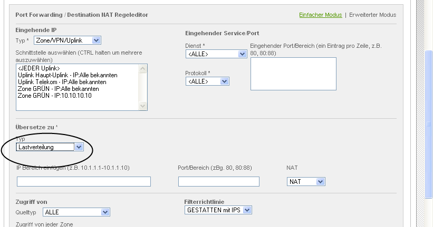Image resolution: width=433 pixels, height=227 pixels.
Task: Open the Protokoll dropdown
Action: [x=207, y=81]
